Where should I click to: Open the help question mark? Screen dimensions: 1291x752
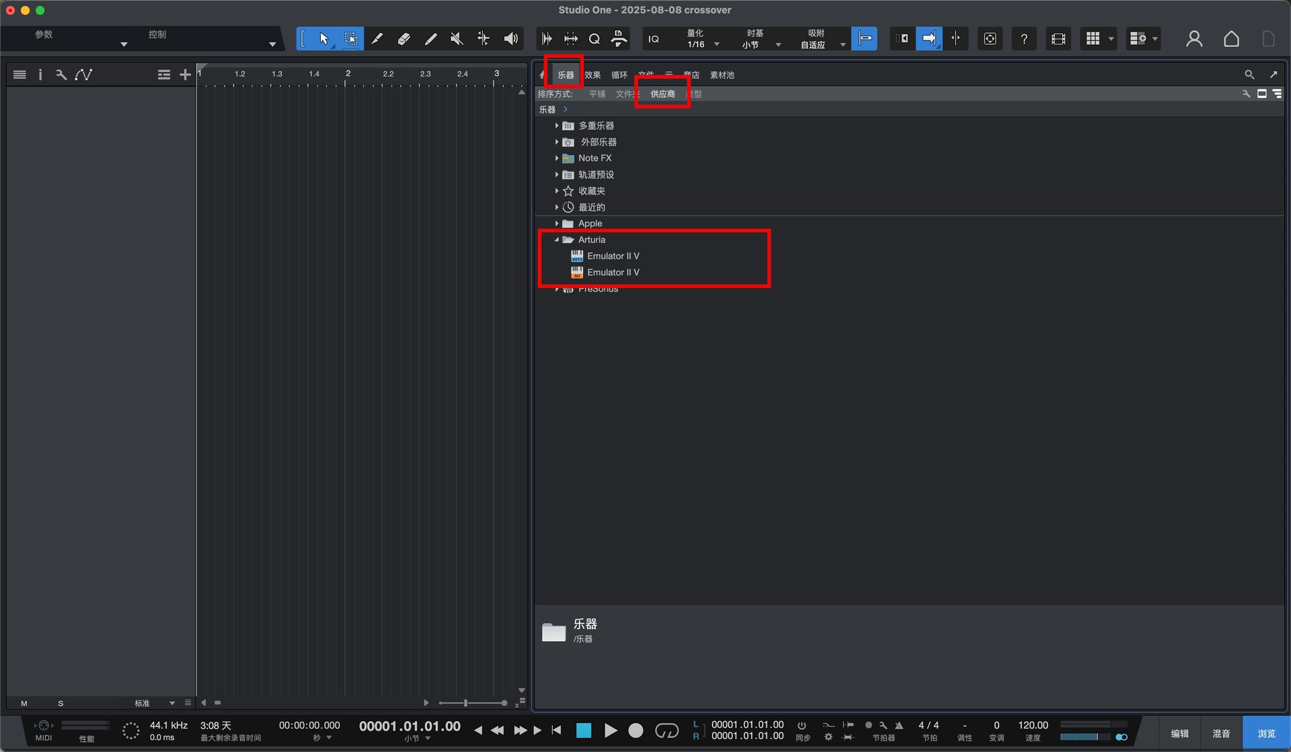coord(1023,39)
